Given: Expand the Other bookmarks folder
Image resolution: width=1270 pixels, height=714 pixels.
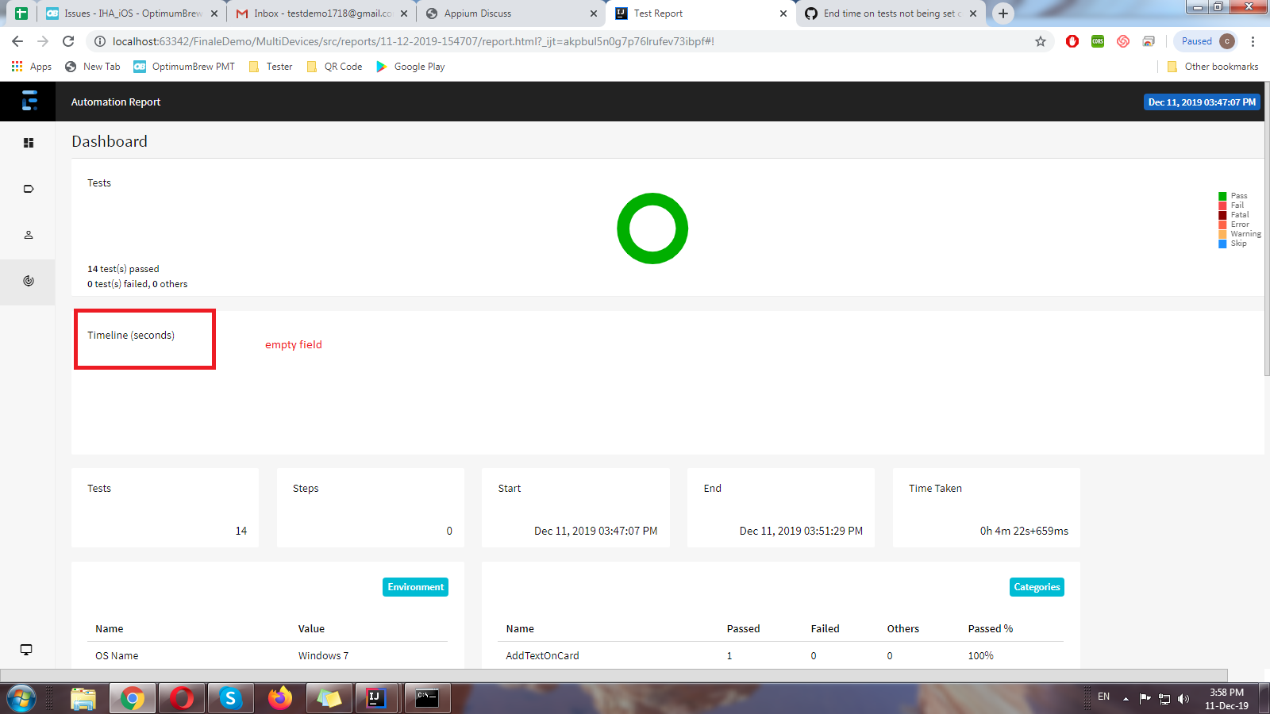Looking at the screenshot, I should [x=1213, y=67].
